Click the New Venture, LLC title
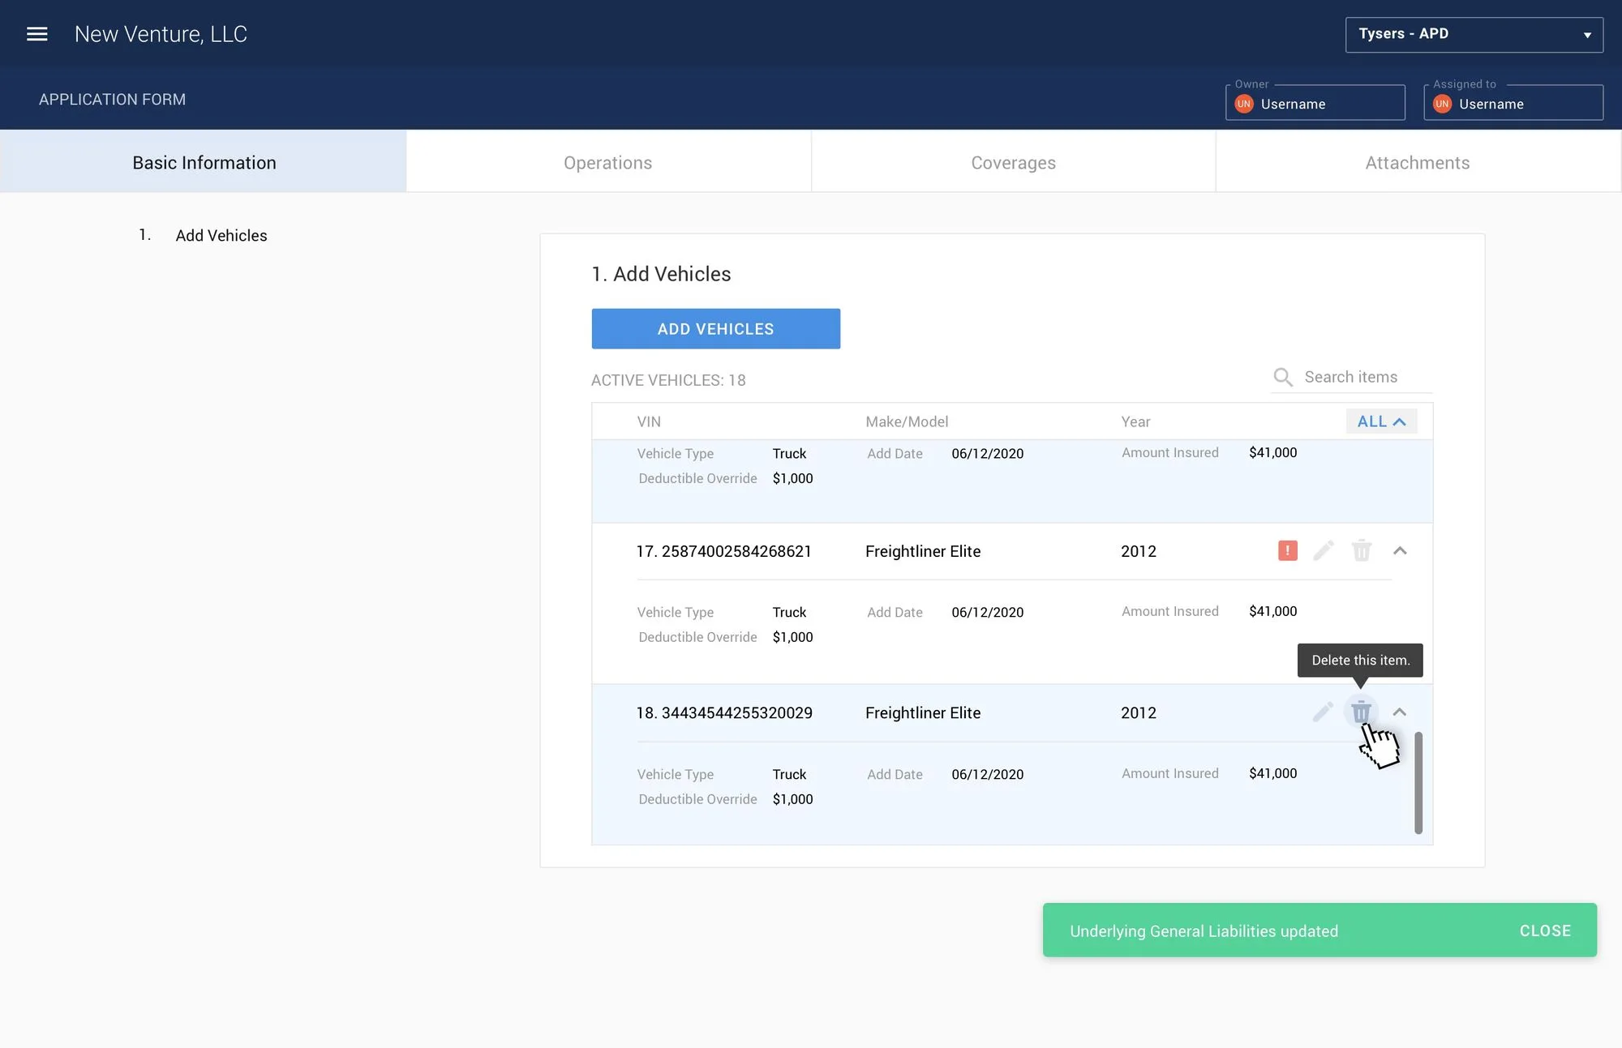1622x1048 pixels. [x=161, y=34]
